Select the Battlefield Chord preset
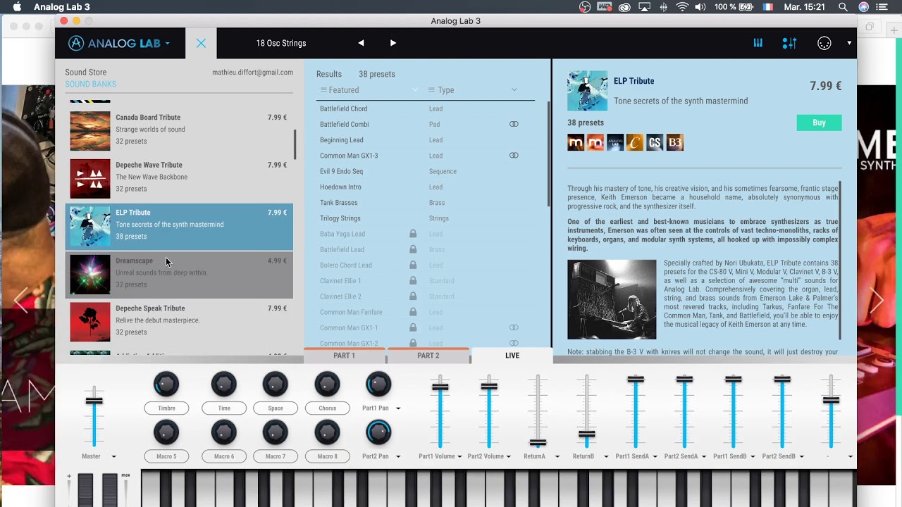902x507 pixels. click(426, 108)
